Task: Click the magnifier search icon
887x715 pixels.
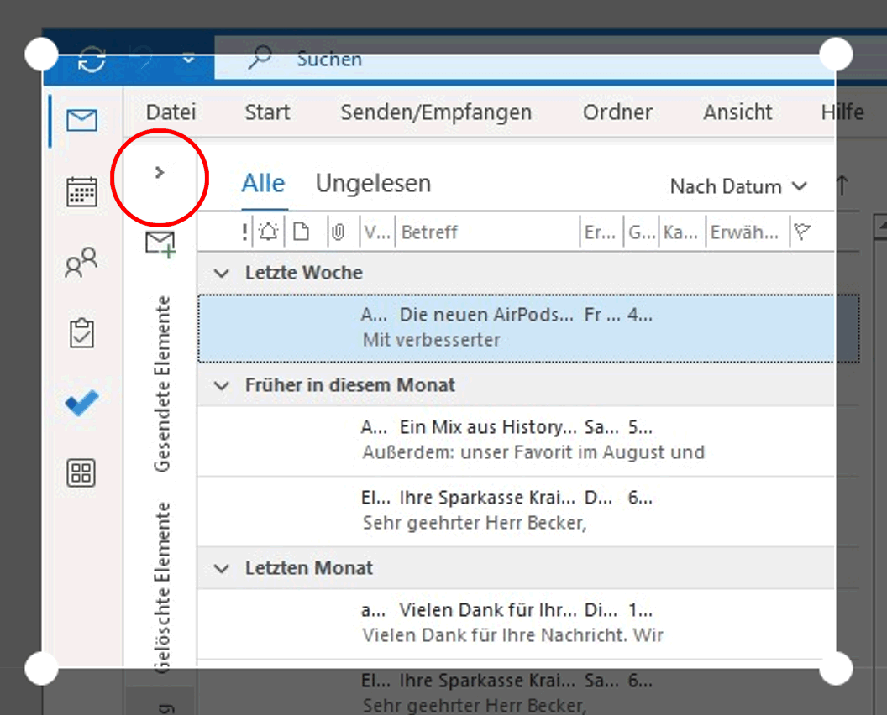Action: tap(260, 58)
